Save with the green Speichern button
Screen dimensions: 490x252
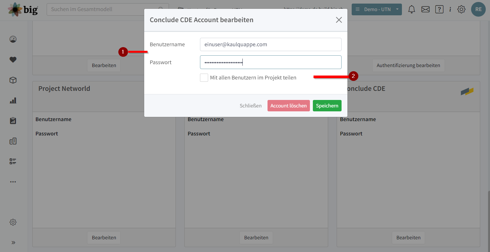coord(327,105)
